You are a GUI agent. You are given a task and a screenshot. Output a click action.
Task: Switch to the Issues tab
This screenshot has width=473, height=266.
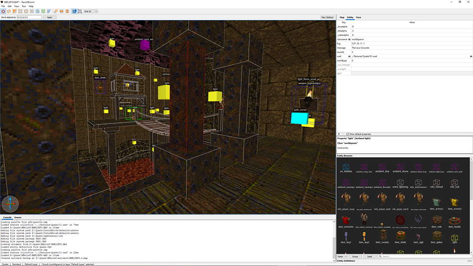18,217
